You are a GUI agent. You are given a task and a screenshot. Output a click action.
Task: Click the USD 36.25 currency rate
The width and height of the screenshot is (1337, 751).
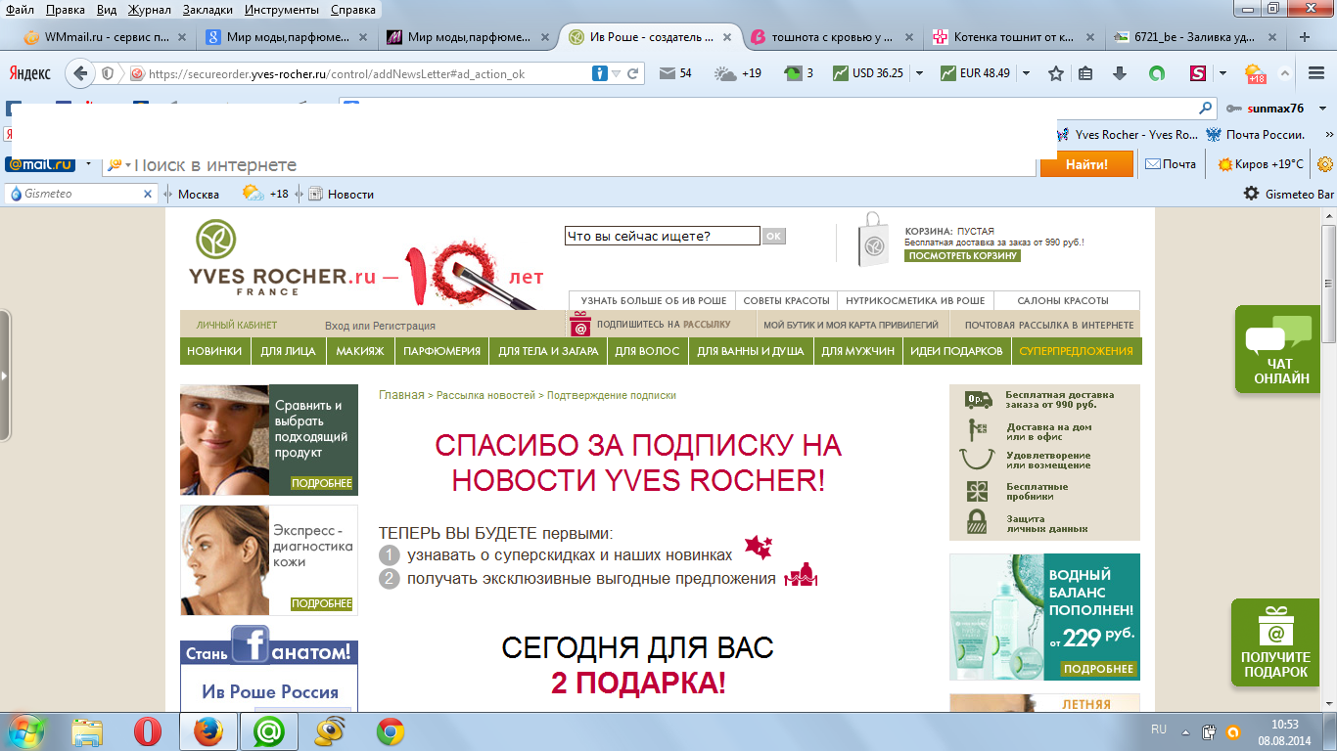pos(868,73)
